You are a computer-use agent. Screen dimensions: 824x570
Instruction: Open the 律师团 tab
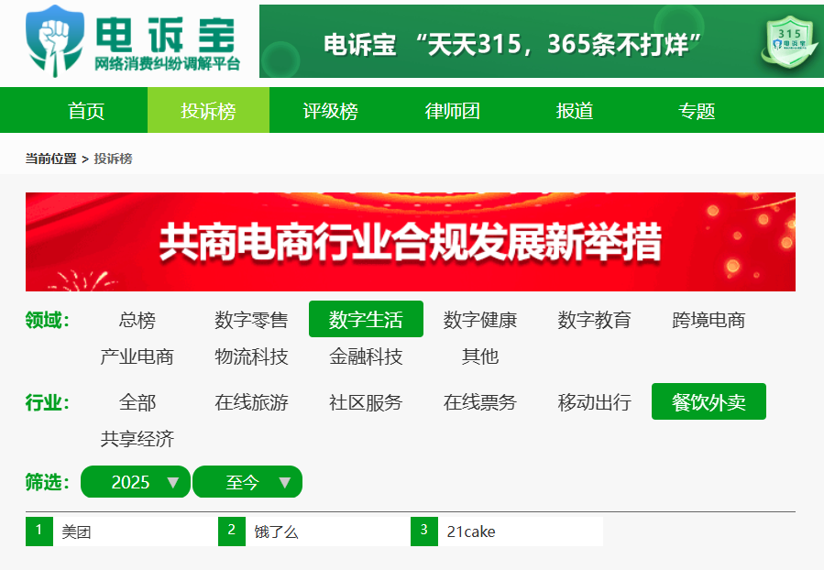453,110
